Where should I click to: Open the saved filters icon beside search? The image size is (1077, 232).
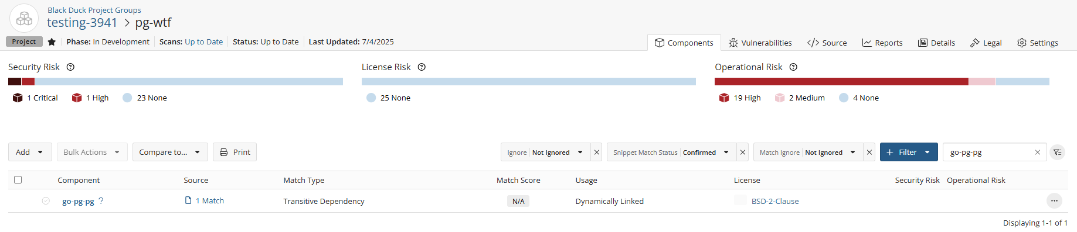click(x=1057, y=153)
